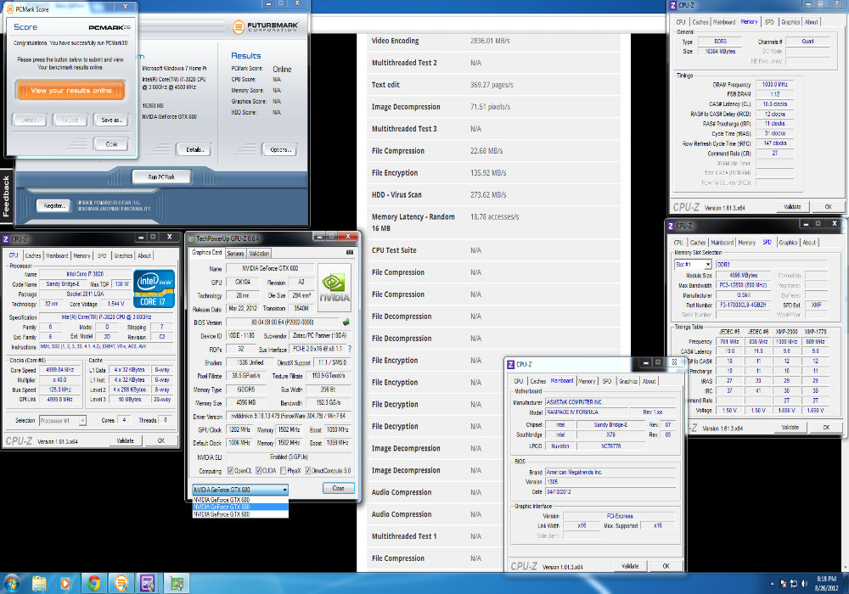The image size is (849, 594).
Task: Click the Intel Core i7 badge
Action: tap(155, 289)
